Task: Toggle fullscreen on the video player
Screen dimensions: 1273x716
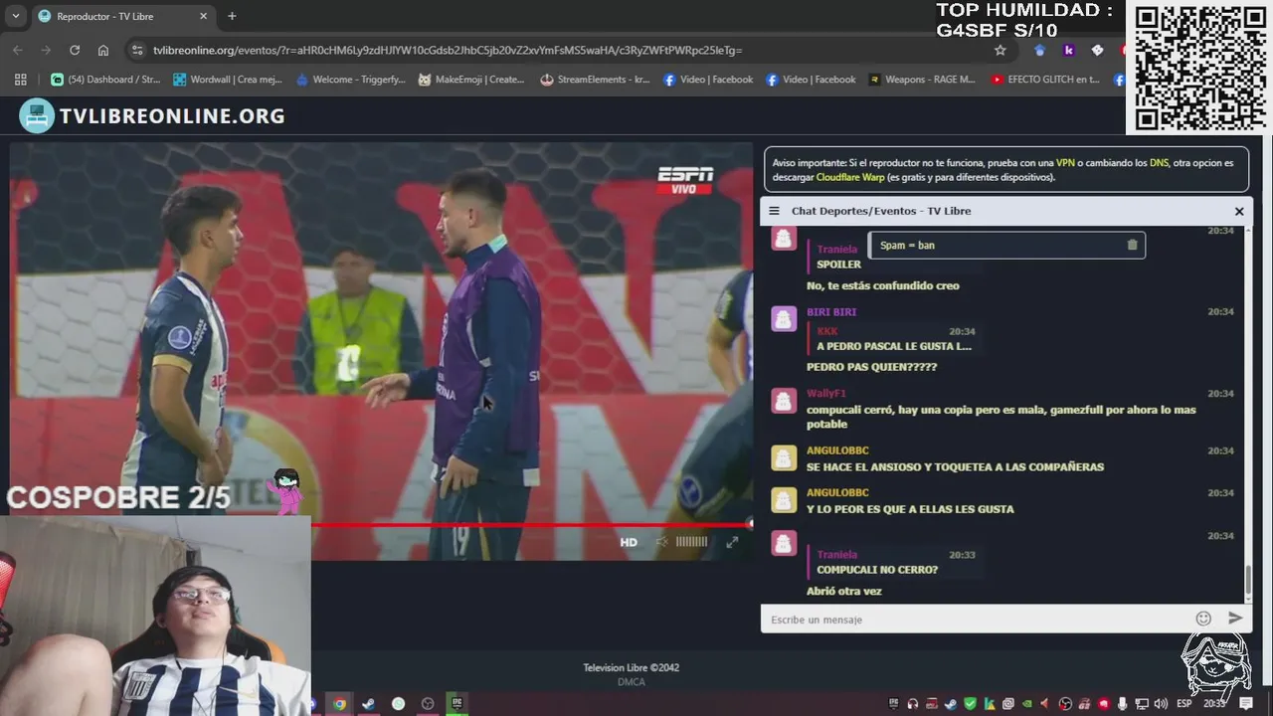Action: click(732, 542)
